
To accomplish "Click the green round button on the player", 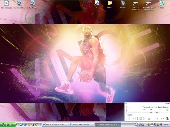I will [x=165, y=104].
